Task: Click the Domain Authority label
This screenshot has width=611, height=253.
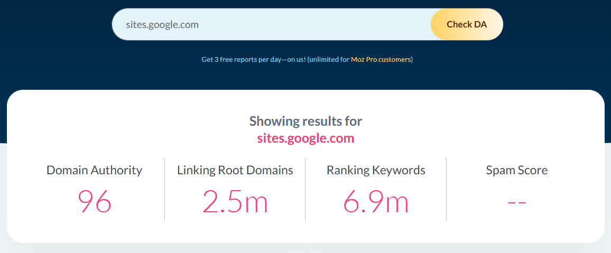Action: coord(94,170)
